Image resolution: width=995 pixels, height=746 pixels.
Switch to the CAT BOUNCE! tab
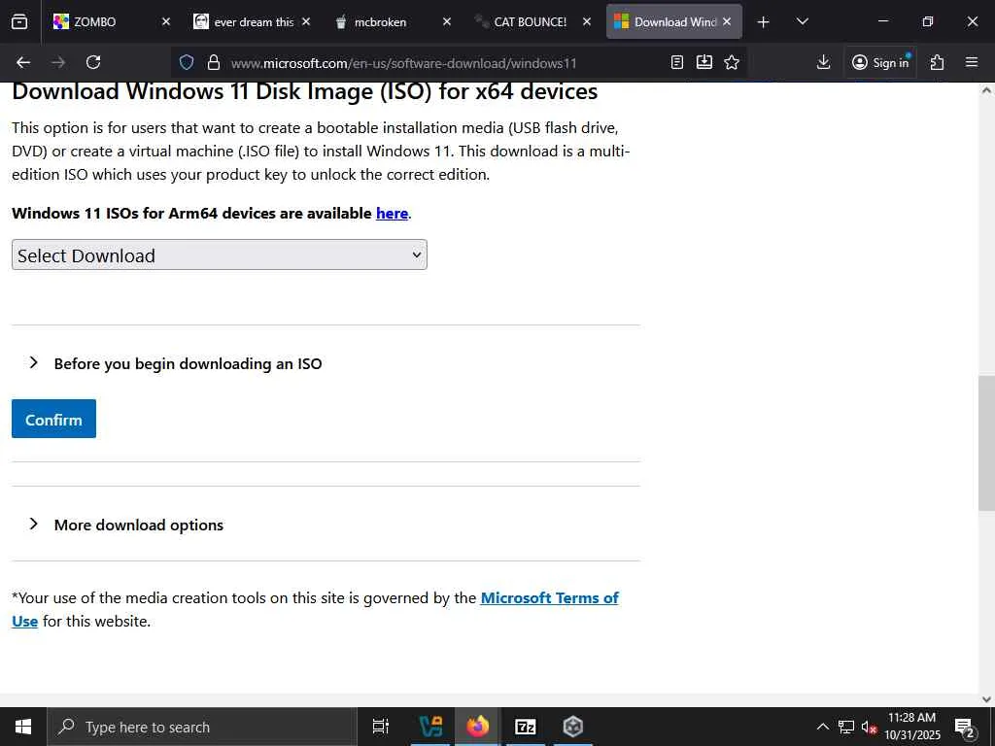(x=533, y=21)
